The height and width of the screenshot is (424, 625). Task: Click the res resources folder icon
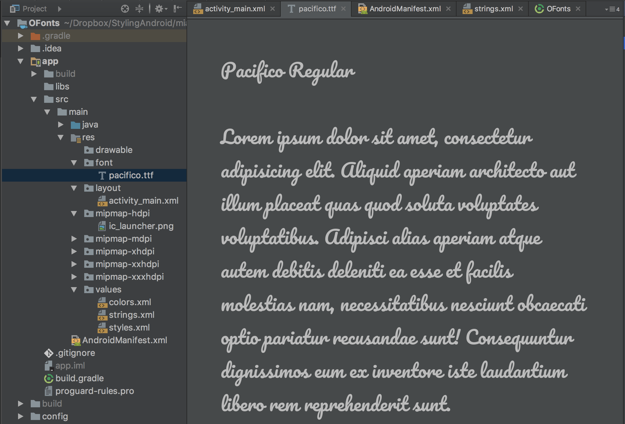(x=76, y=138)
